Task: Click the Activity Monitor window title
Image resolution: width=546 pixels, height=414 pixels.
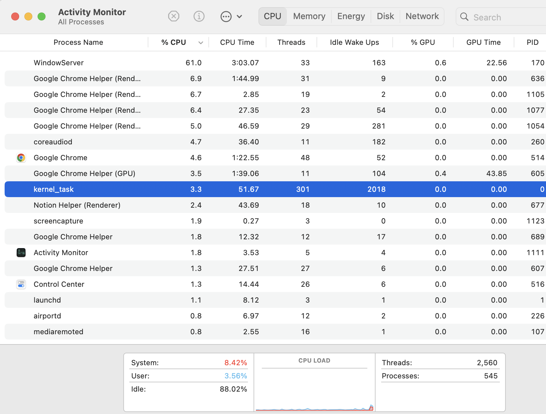Action: coord(92,12)
